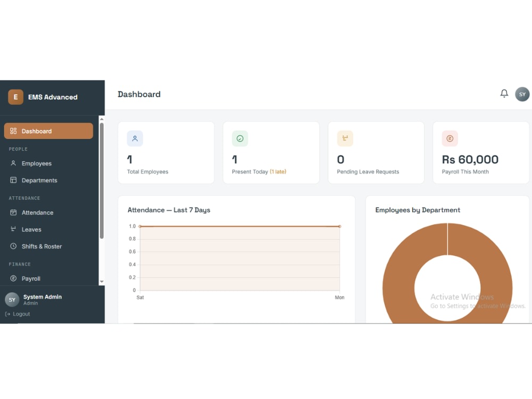Click the Dashboard page title

tap(139, 94)
